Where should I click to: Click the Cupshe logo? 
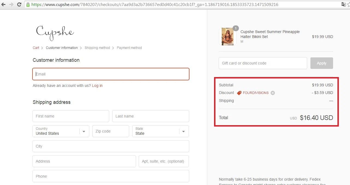tap(55, 33)
